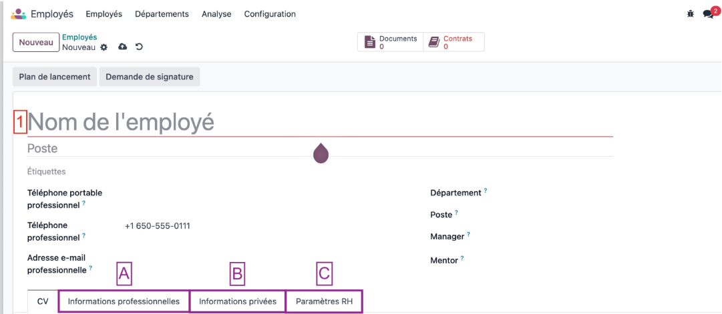The height and width of the screenshot is (314, 722).
Task: Switch to the Informations privées tab
Action: pyautogui.click(x=238, y=301)
